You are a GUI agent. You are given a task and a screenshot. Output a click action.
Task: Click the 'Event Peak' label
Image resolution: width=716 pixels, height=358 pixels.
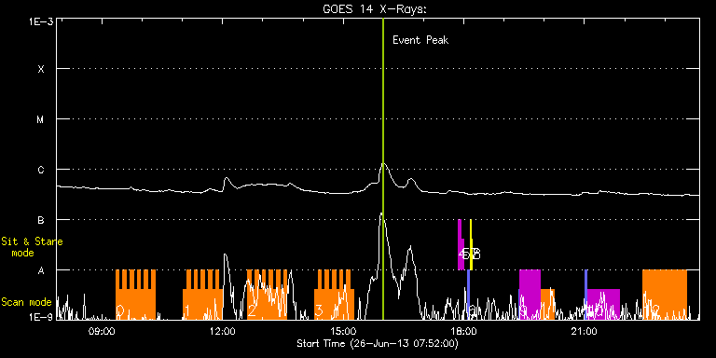point(420,40)
